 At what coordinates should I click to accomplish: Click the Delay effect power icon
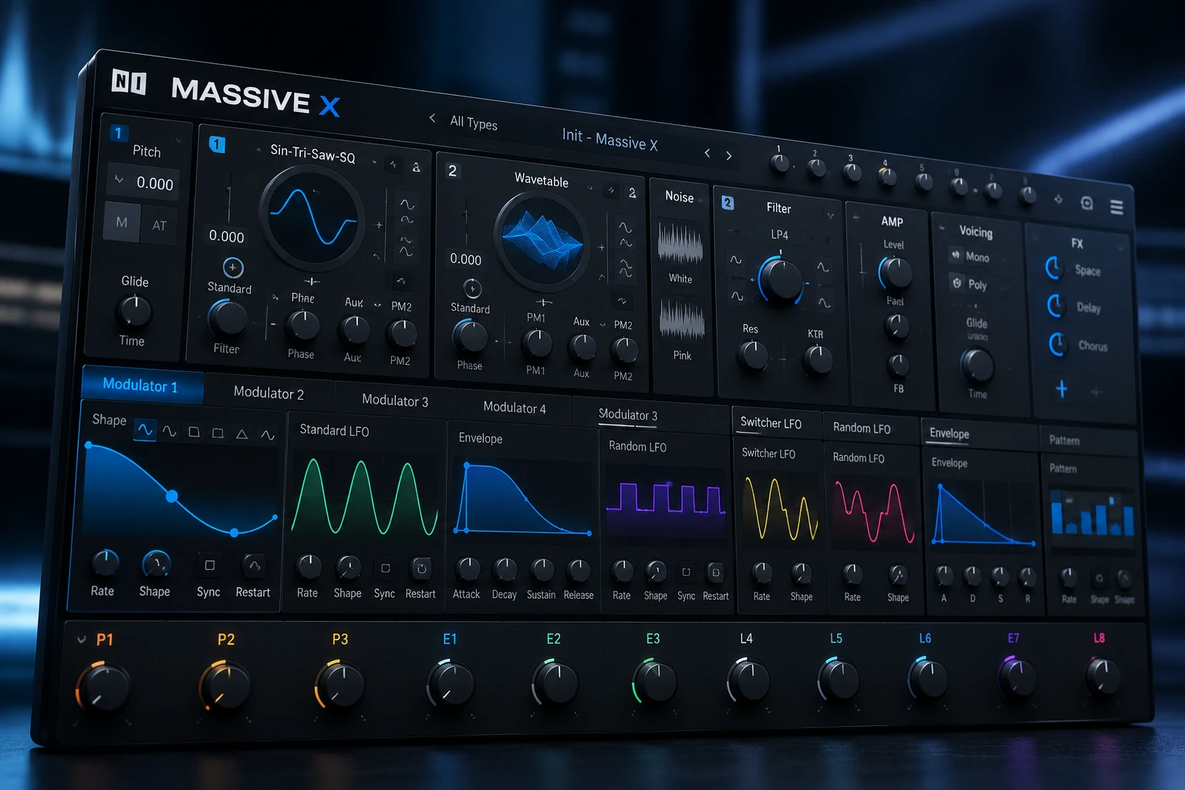click(1055, 306)
